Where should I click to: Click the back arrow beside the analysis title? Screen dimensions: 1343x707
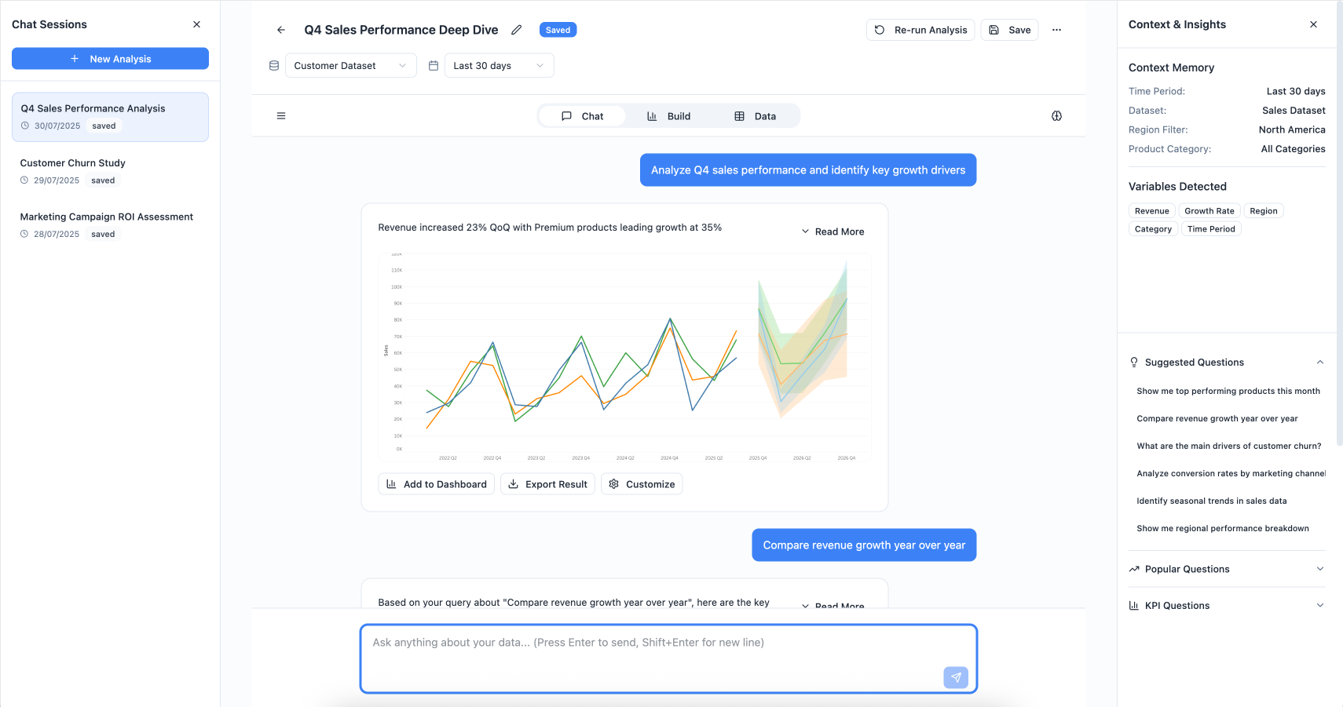click(281, 30)
